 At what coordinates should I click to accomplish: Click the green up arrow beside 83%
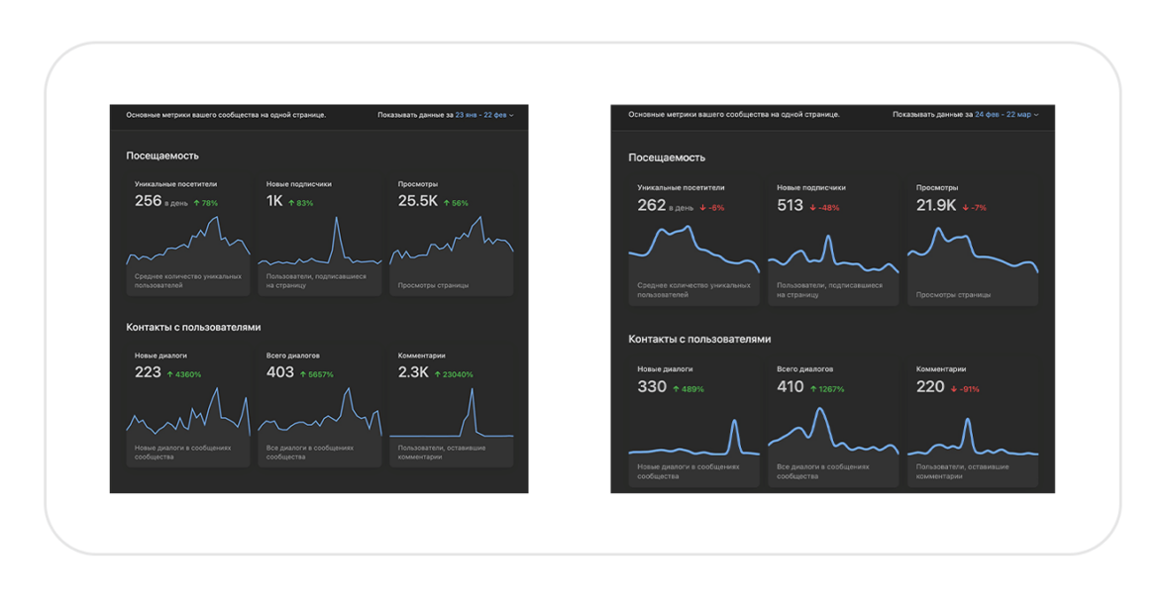[291, 203]
